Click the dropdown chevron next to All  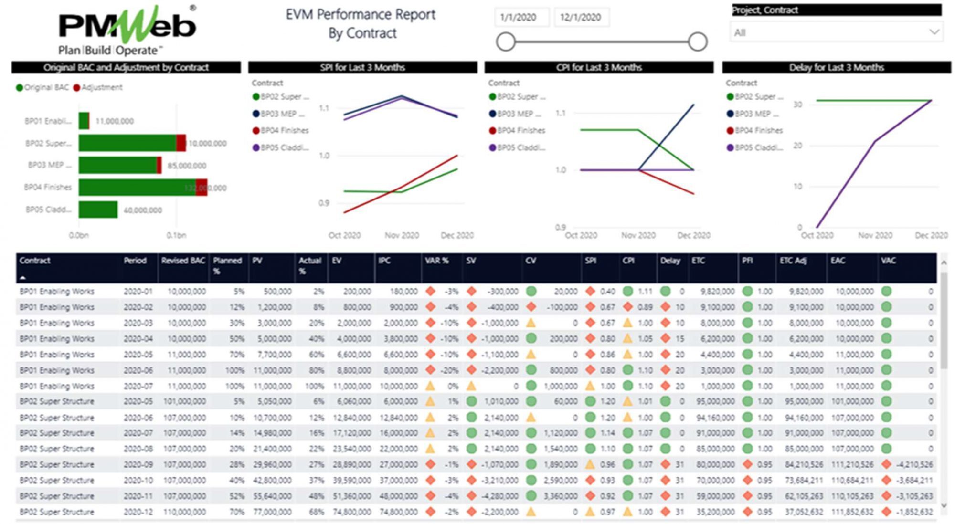click(x=934, y=32)
